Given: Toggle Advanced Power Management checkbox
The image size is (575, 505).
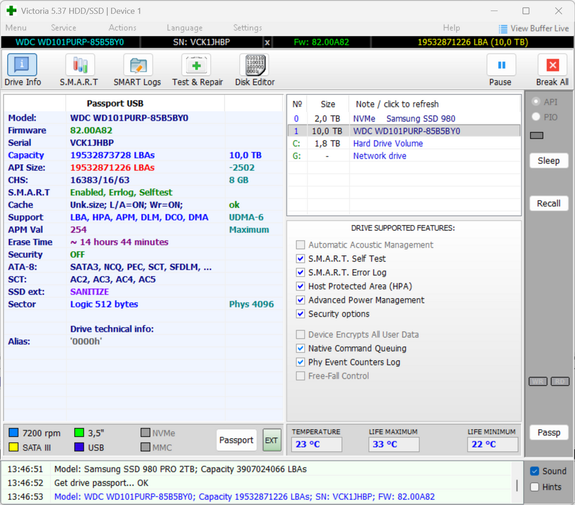Looking at the screenshot, I should point(300,300).
